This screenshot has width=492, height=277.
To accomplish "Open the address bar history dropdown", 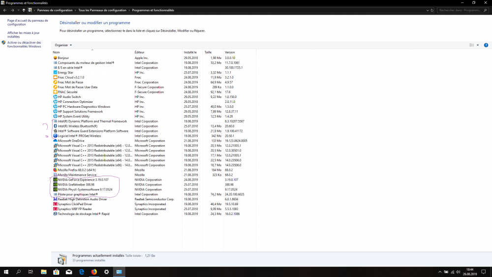I will click(x=428, y=10).
